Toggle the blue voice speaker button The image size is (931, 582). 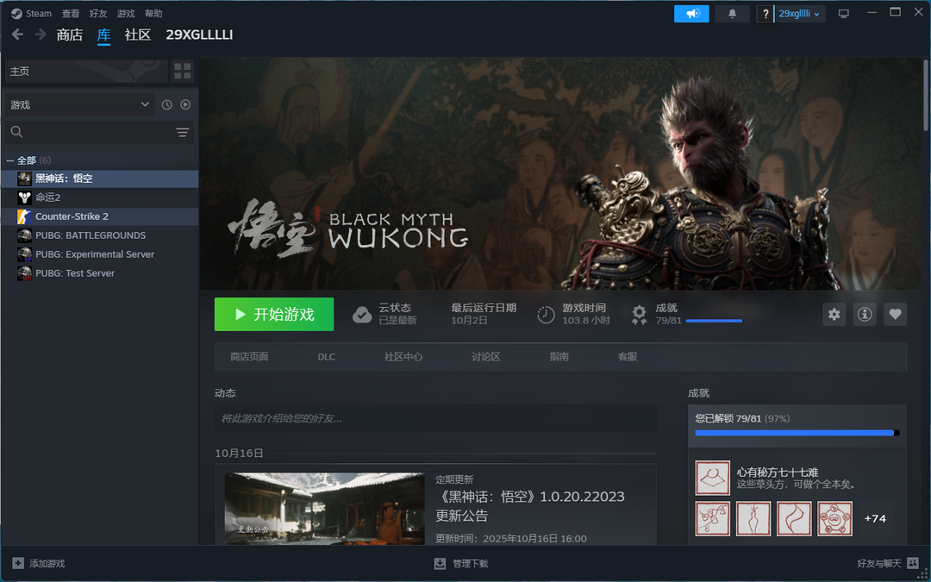[x=691, y=13]
